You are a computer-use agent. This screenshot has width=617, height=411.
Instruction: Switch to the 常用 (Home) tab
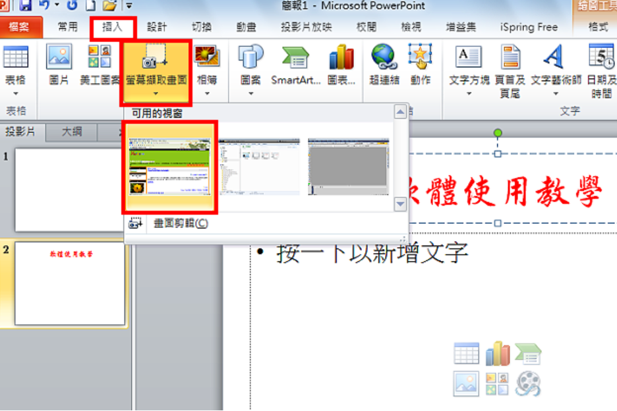point(68,27)
